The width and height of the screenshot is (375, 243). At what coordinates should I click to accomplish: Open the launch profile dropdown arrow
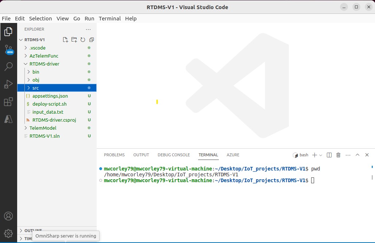[x=321, y=155]
